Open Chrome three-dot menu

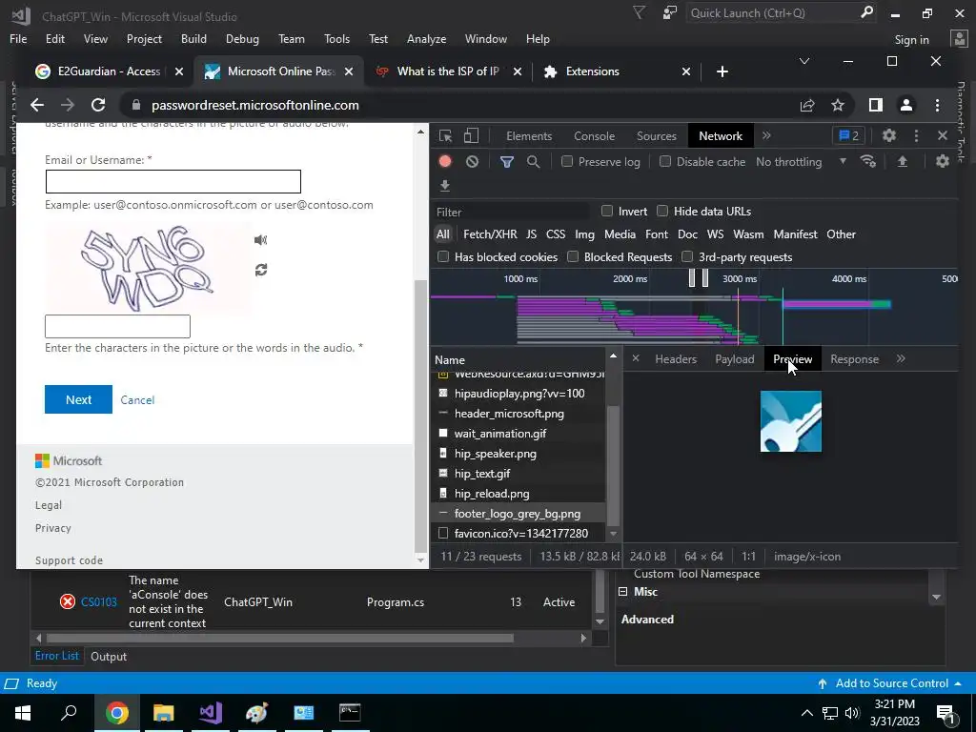tap(938, 105)
